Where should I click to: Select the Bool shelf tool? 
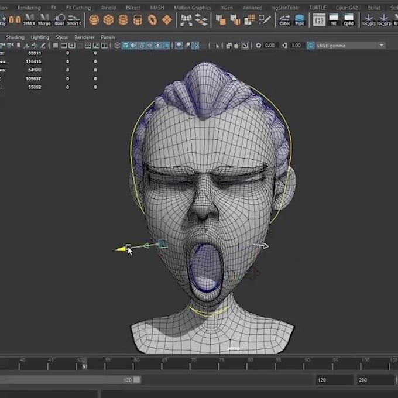tap(59, 20)
